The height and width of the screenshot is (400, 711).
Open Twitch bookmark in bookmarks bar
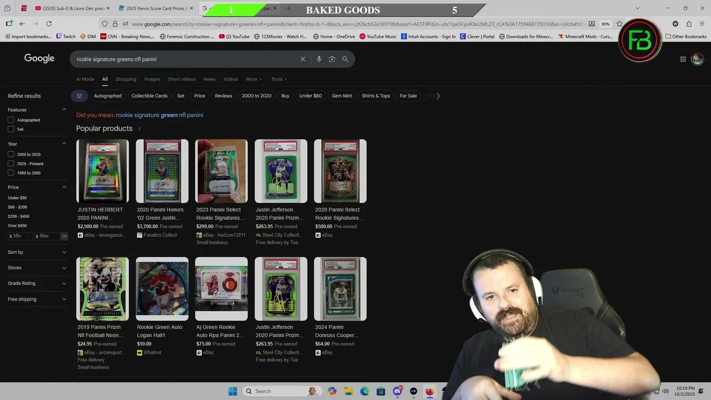(66, 37)
